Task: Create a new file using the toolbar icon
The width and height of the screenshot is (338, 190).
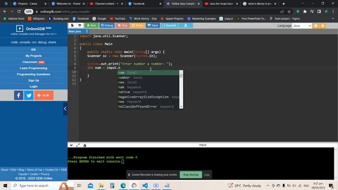Action: [72, 25]
